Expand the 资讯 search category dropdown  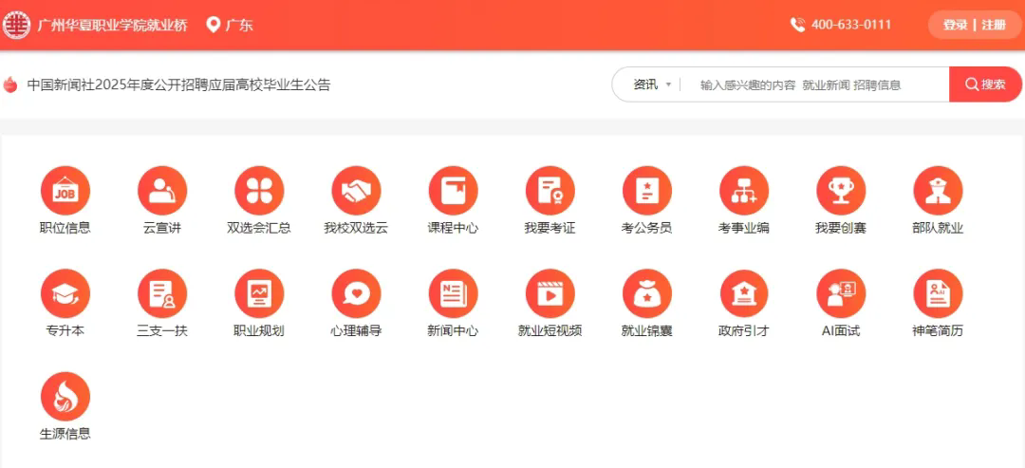pos(652,84)
